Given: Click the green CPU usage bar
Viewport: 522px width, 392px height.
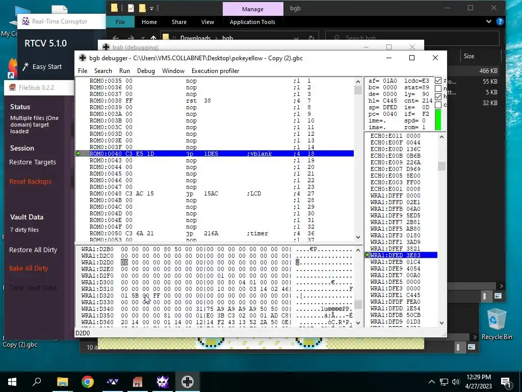Looking at the screenshot, I should tap(438, 120).
